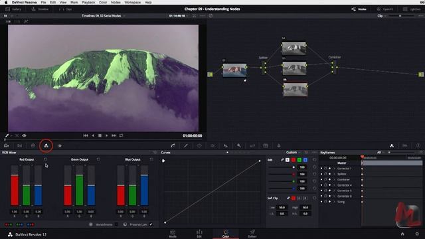
Task: Reset the Green Output channel
Action: pos(98,159)
